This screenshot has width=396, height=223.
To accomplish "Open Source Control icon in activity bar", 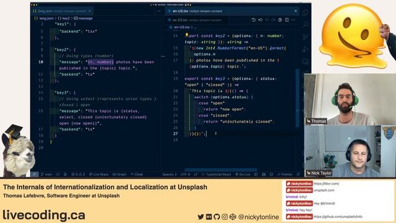I will coord(305,37).
